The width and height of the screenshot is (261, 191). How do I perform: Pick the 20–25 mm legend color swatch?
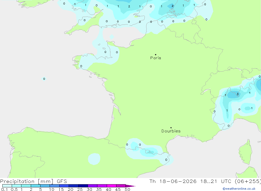pos(74,186)
